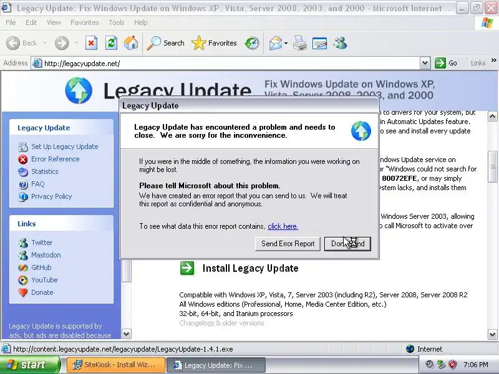Follow the 'click here' error report link
Screen dimensions: 499x374
(x=283, y=226)
